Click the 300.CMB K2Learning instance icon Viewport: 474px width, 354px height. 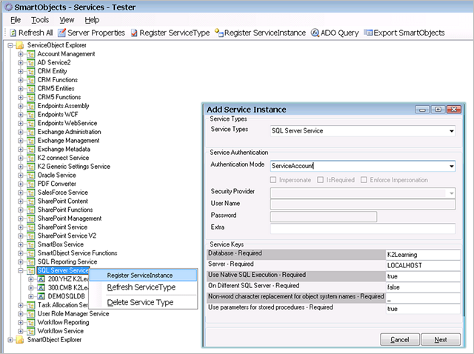(41, 288)
